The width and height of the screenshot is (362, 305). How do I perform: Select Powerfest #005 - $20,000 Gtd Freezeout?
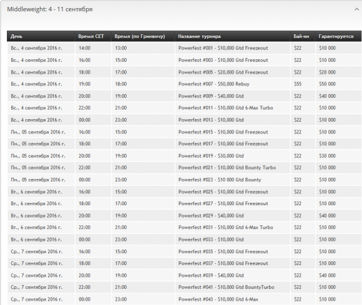point(223,72)
